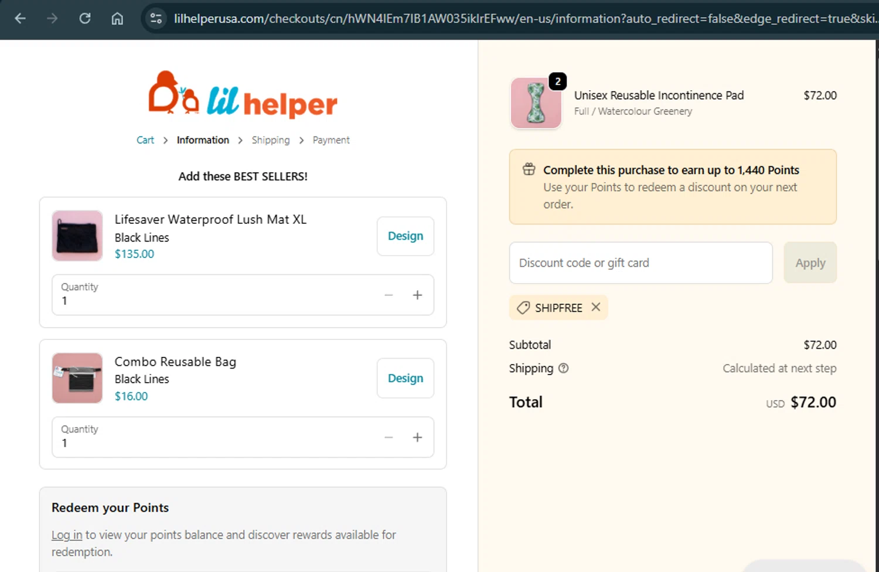Apply the discount code
Image resolution: width=879 pixels, height=572 pixels.
[x=810, y=263]
